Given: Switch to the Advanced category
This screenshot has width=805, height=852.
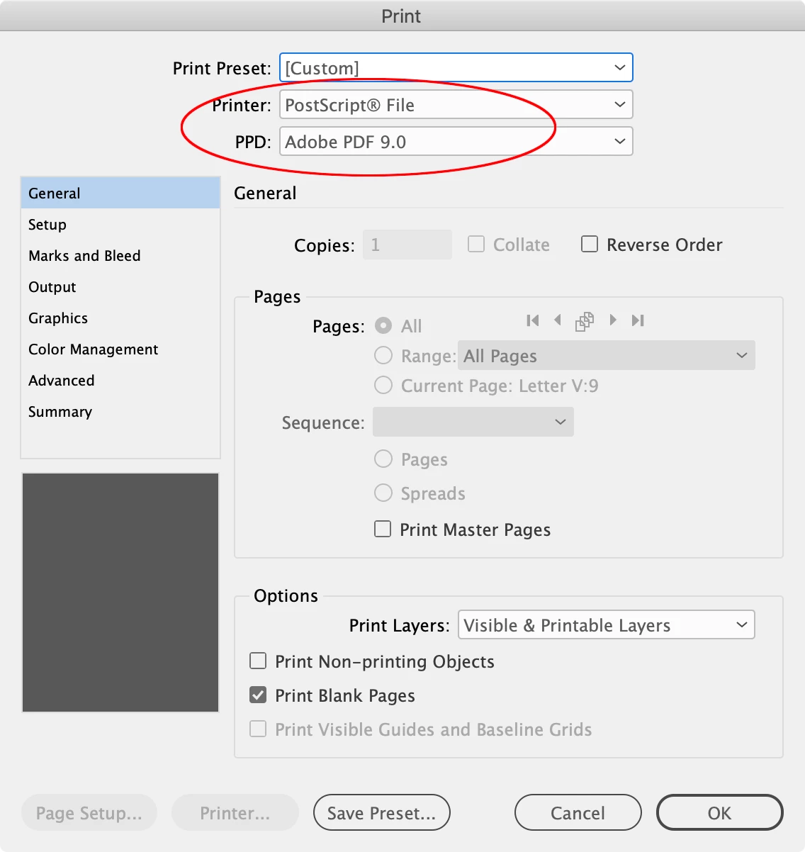Looking at the screenshot, I should 120,381.
